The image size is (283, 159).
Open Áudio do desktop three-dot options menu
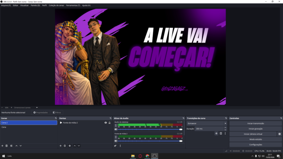click(116, 126)
